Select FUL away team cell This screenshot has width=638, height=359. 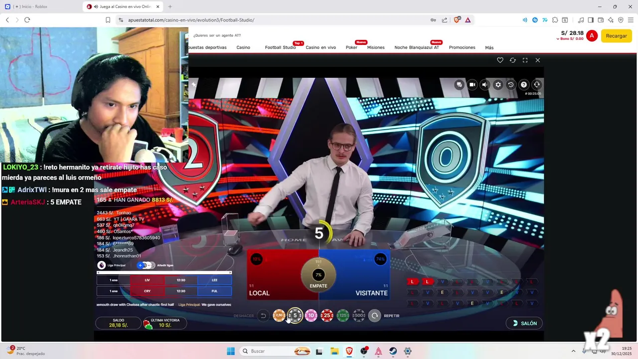point(214,291)
